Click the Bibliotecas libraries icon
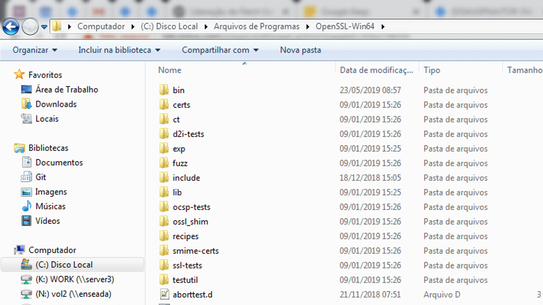This screenshot has height=305, width=543. tap(20, 148)
